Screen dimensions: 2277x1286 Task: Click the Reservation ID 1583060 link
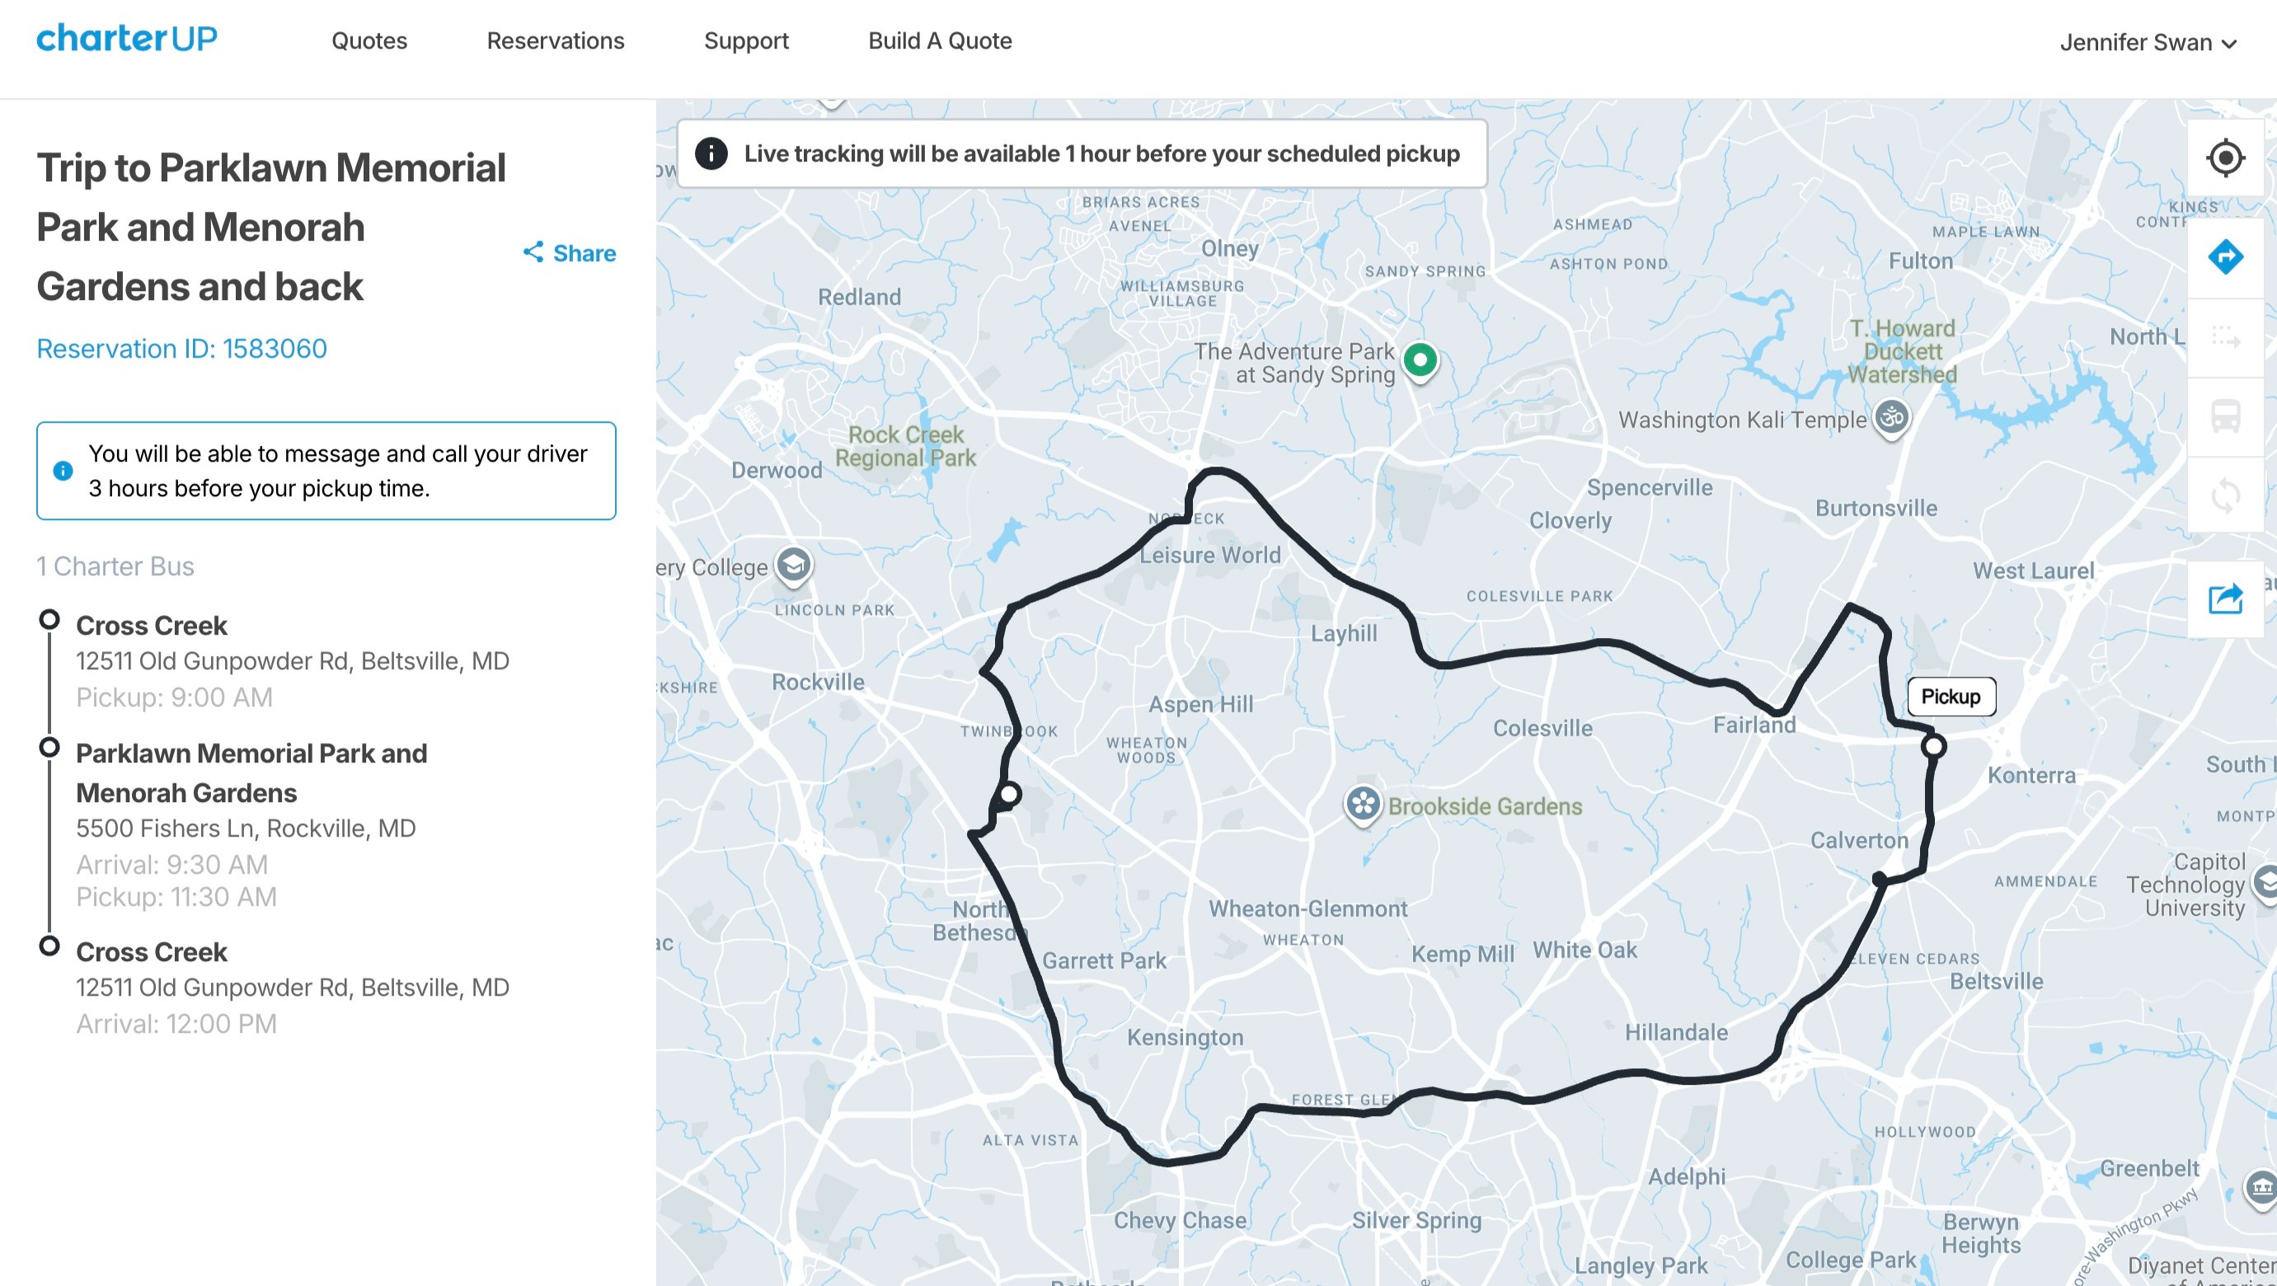[181, 348]
